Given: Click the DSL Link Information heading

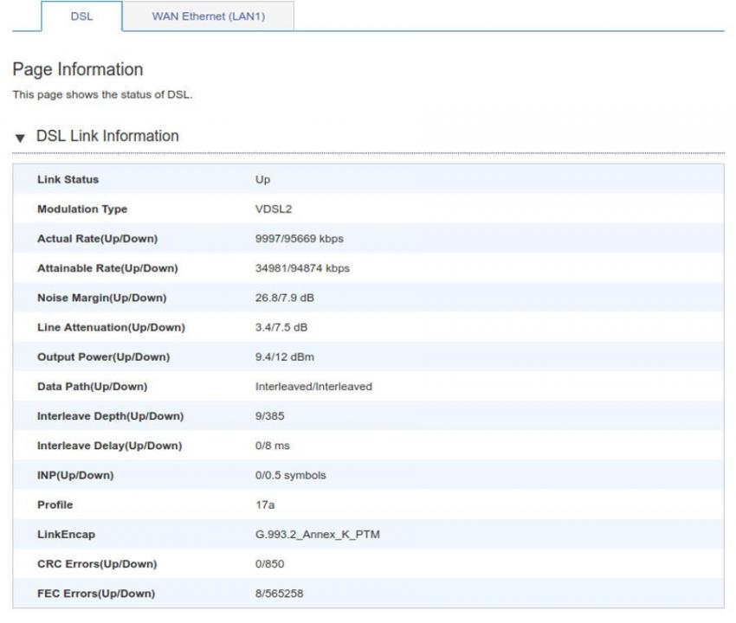Looking at the screenshot, I should pos(107,136).
